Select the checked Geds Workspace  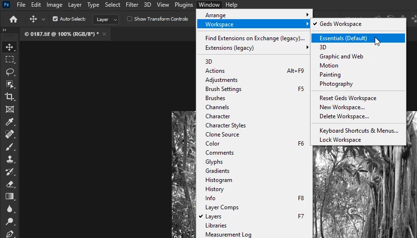point(358,24)
